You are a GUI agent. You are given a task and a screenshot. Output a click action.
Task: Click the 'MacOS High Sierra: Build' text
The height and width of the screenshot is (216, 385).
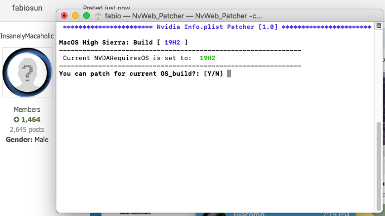pos(106,42)
